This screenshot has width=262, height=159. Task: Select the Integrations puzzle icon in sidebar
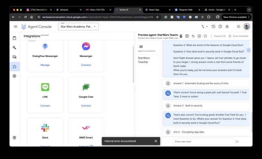[15, 67]
